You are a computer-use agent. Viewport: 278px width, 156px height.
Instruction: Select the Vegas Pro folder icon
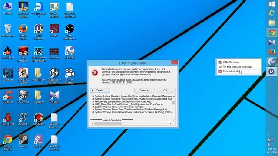pyautogui.click(x=39, y=97)
